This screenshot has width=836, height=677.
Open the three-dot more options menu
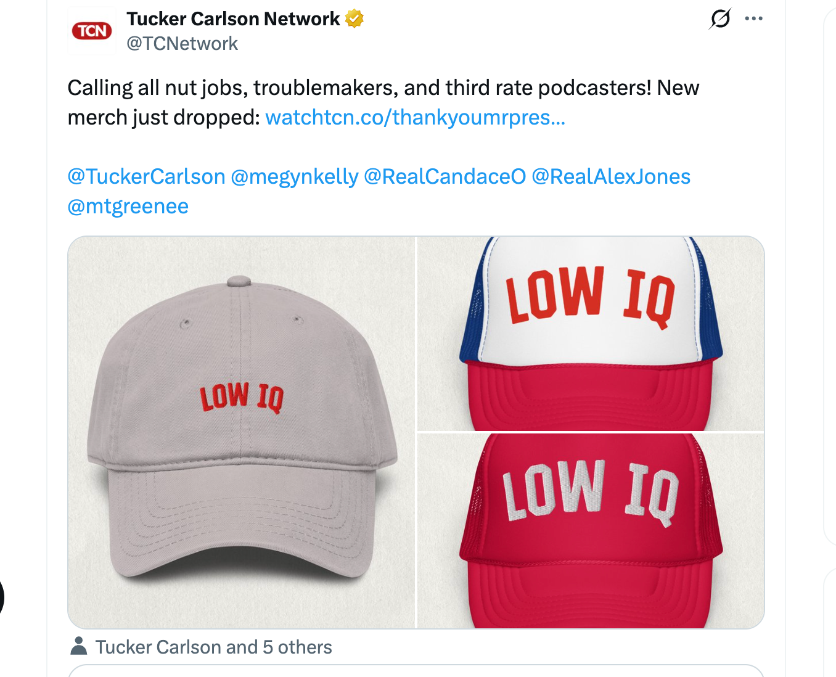(x=753, y=20)
